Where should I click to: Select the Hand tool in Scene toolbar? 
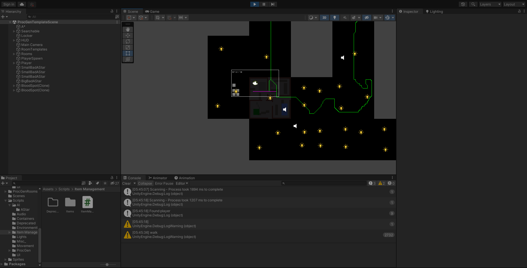tap(128, 29)
